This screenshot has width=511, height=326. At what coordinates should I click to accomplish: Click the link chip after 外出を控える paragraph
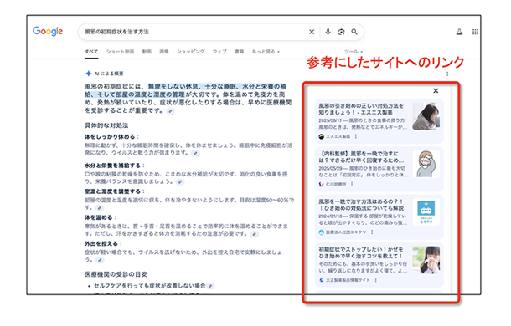100,260
